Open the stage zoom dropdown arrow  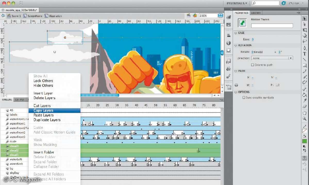click(221, 15)
